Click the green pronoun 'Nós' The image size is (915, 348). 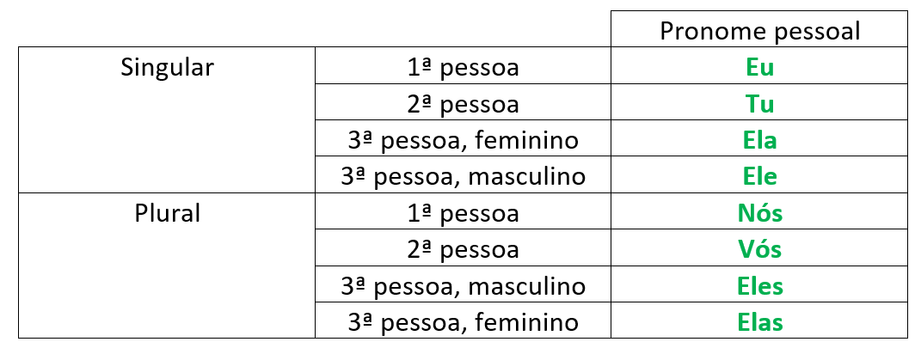pyautogui.click(x=760, y=213)
